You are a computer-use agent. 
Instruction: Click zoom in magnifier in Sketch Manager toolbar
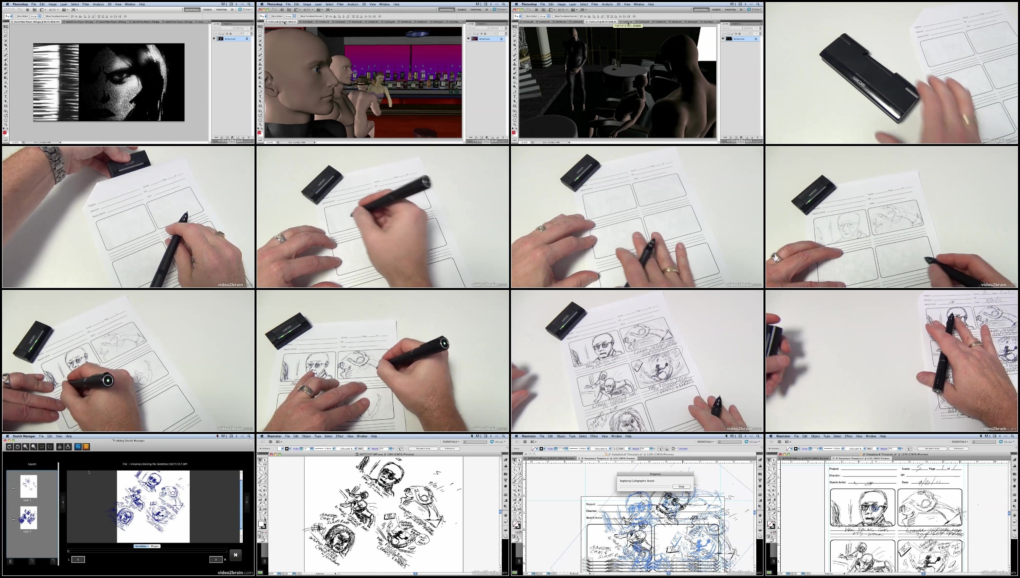26,447
